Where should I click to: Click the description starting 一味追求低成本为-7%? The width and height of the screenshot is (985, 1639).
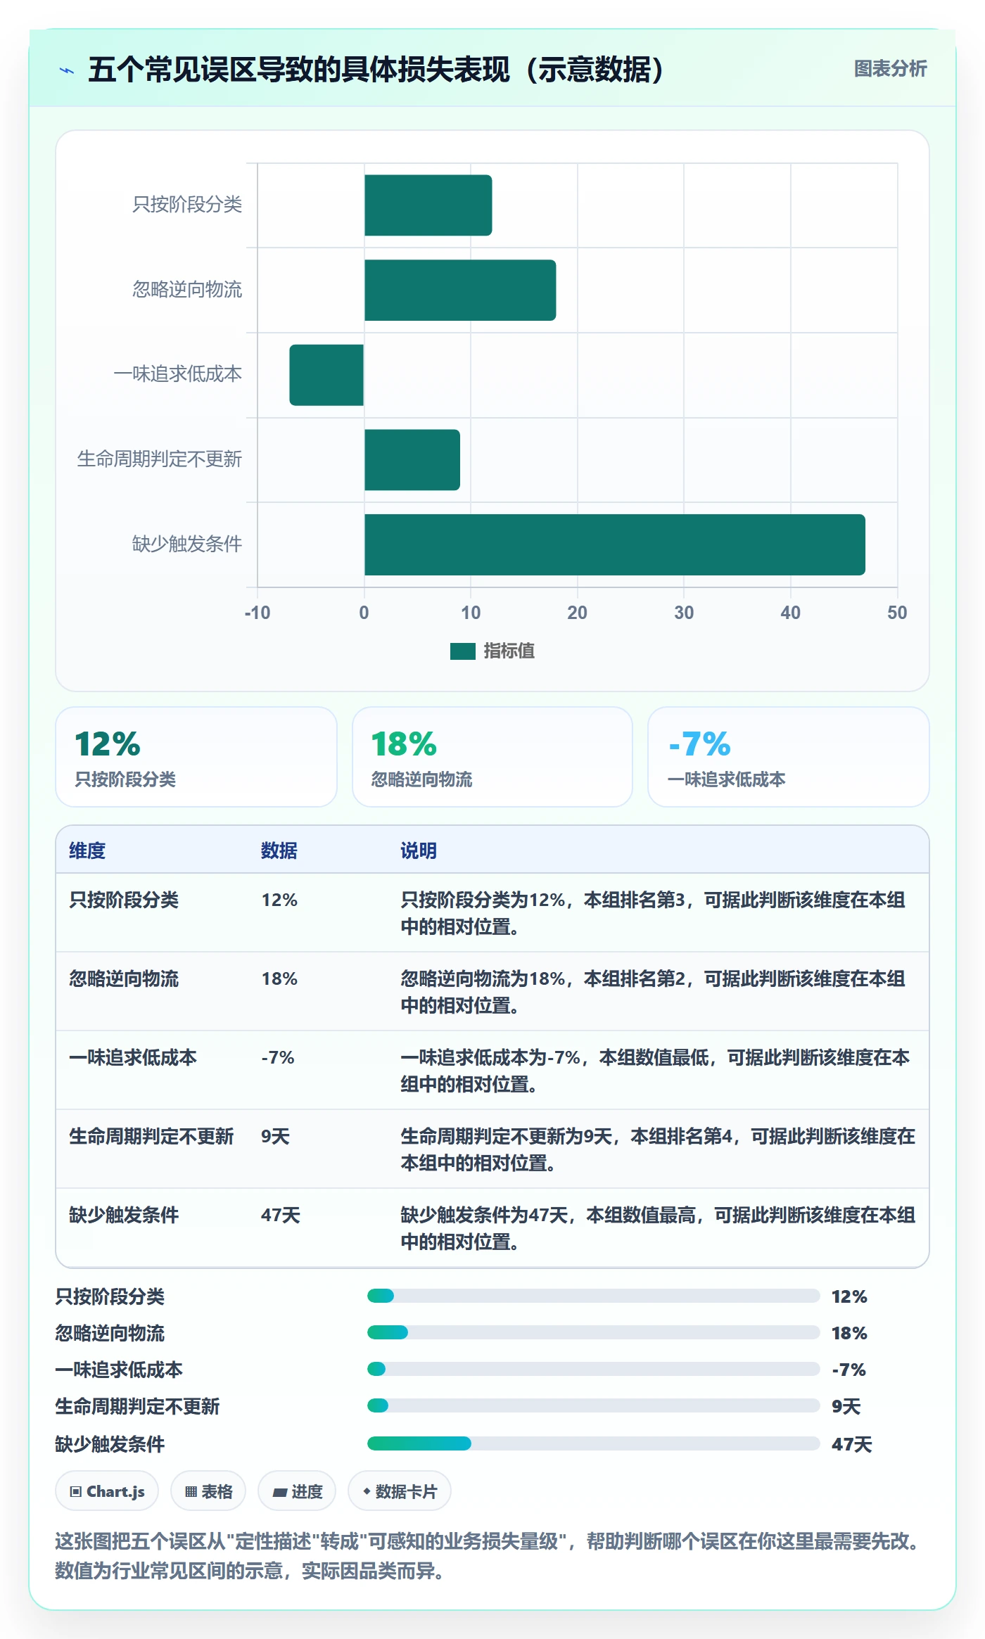(x=655, y=1071)
